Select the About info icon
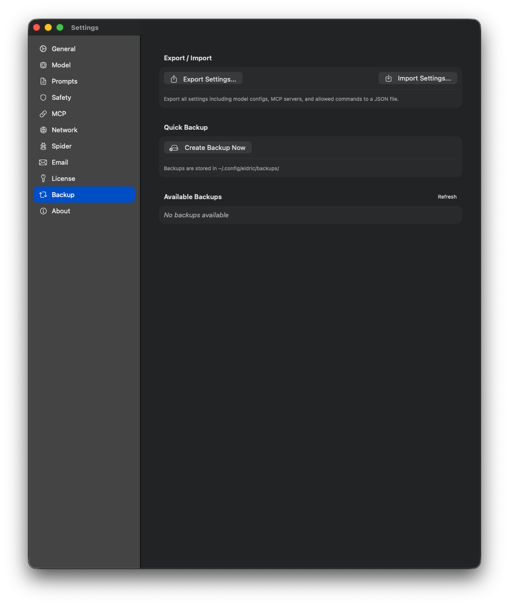 tap(44, 211)
